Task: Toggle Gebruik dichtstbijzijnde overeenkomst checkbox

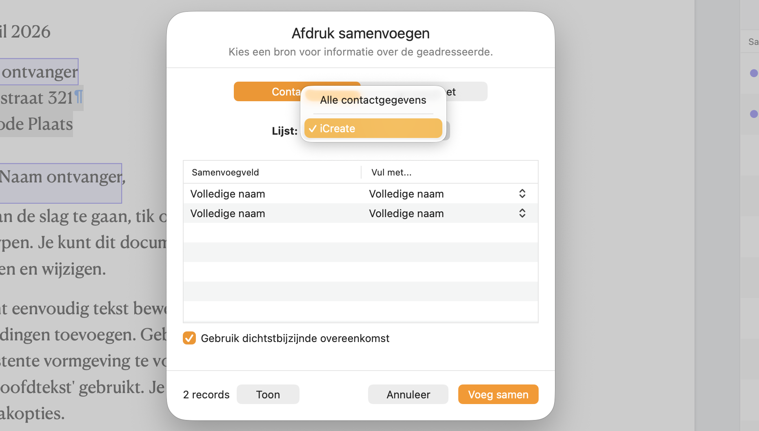Action: tap(189, 338)
